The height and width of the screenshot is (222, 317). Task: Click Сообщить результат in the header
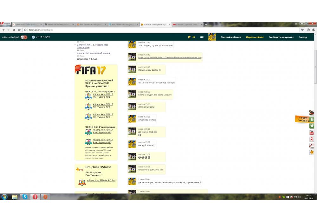click(x=281, y=37)
